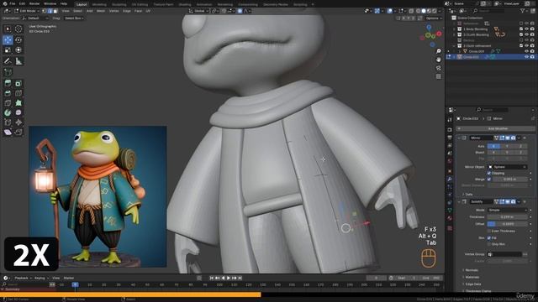Adjust the Solidify Thickness field

coord(507,217)
